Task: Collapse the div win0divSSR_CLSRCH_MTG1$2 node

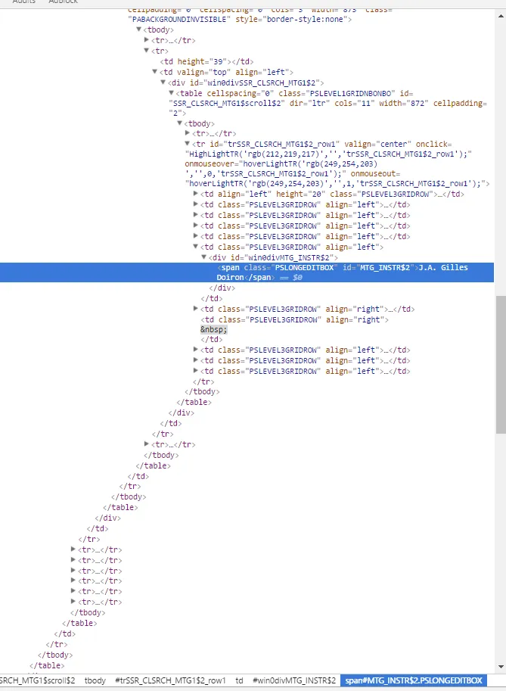Action: coord(163,82)
